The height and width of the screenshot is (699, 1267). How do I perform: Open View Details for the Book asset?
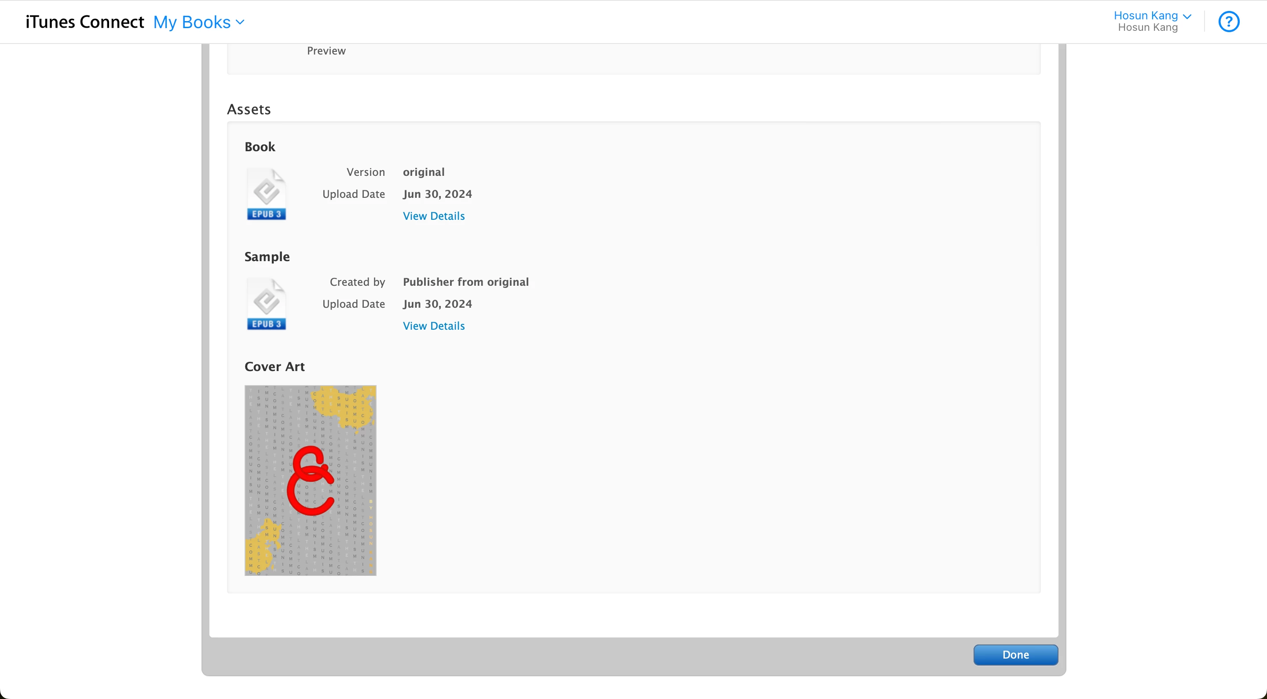click(x=433, y=216)
